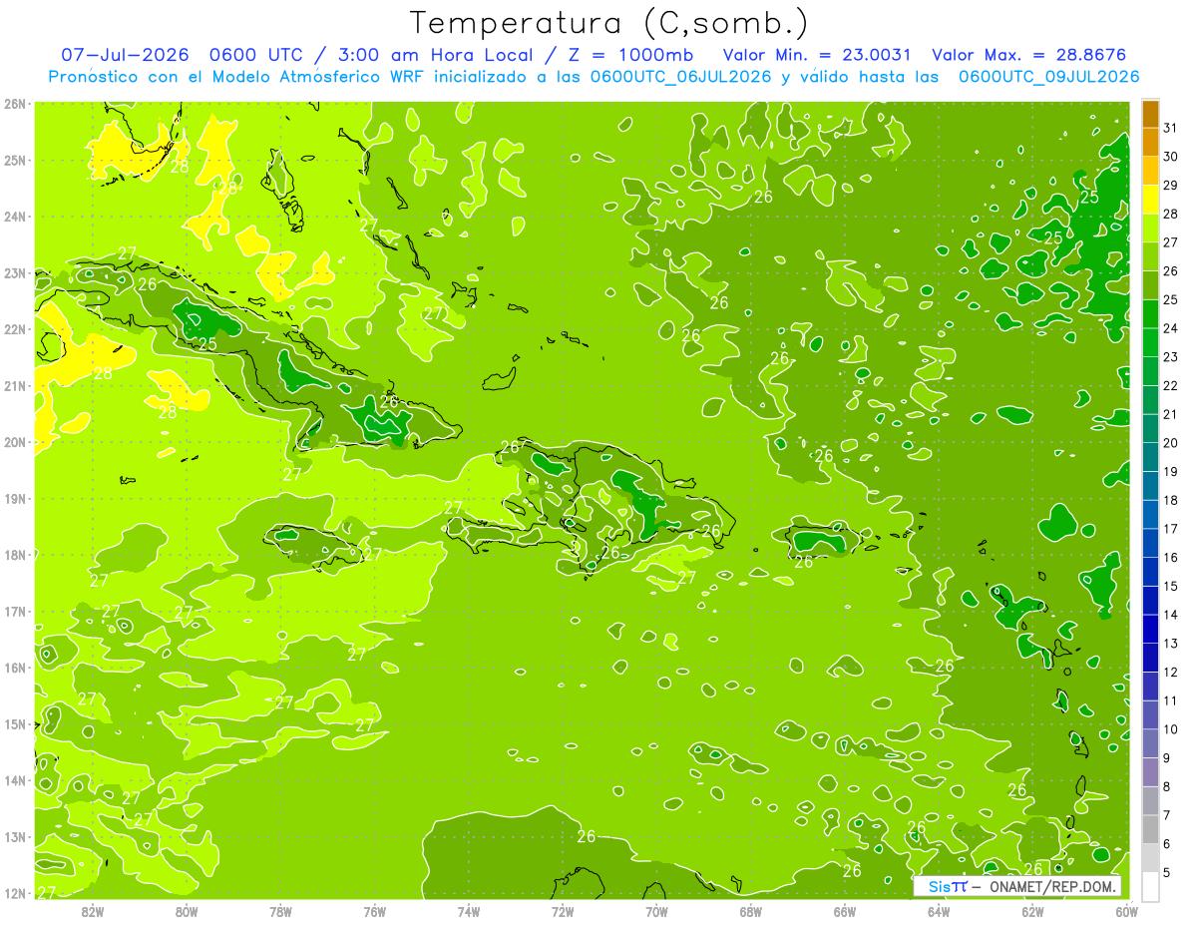Click the latitude label '20N'
The height and width of the screenshot is (925, 1197).
(15, 442)
